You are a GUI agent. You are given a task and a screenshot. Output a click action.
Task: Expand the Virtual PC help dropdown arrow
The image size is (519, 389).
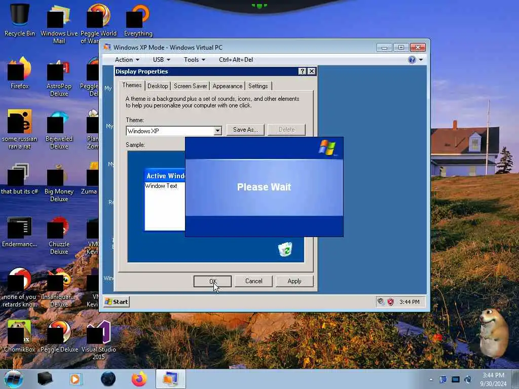point(421,60)
